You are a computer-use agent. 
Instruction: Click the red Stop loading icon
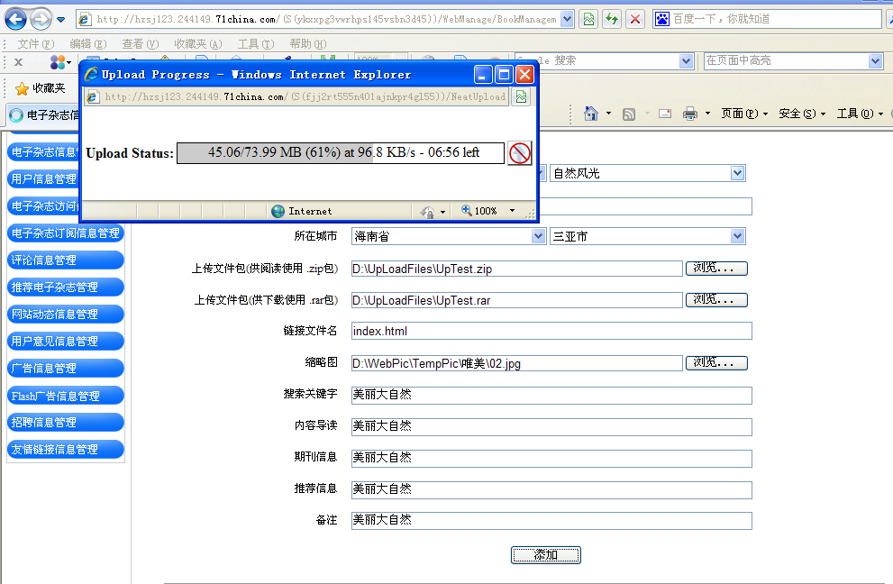click(x=635, y=19)
